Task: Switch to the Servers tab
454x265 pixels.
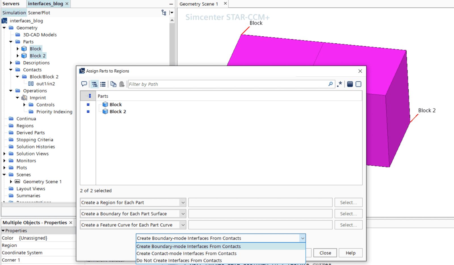Action: pos(11,4)
